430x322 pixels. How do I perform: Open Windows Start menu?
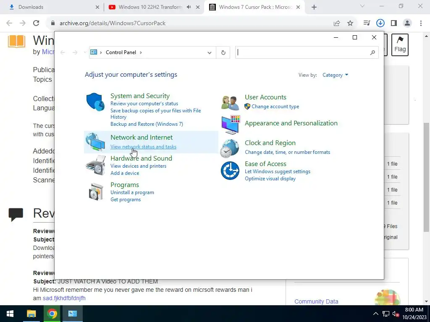click(10, 314)
